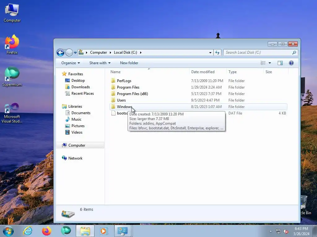The height and width of the screenshot is (237, 317).
Task: Click the 4 KB size value
Action: coord(282,113)
